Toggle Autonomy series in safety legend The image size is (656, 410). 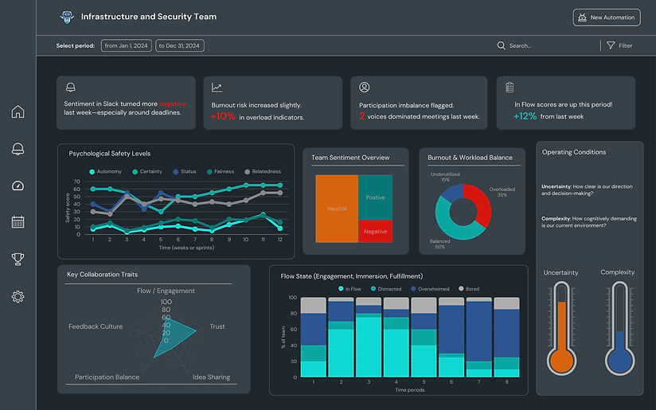(x=105, y=171)
